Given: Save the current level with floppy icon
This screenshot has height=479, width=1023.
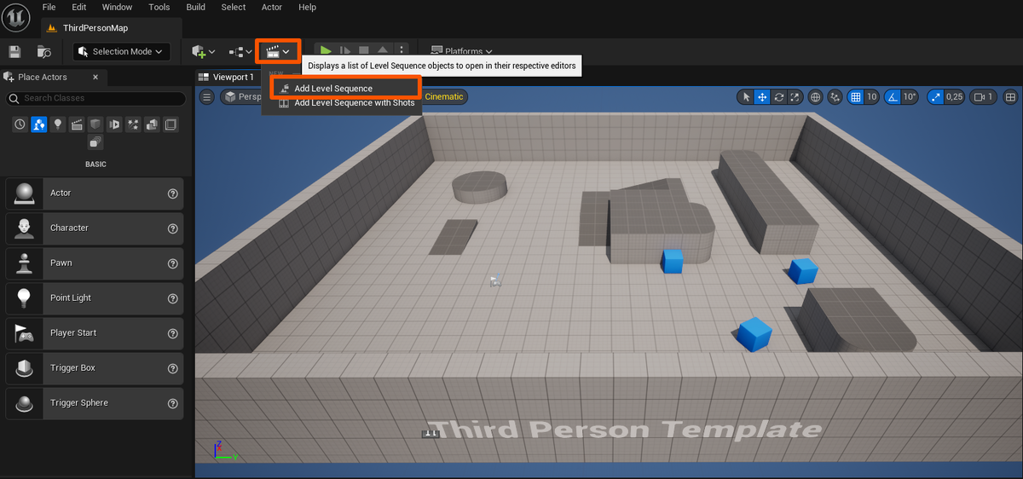Looking at the screenshot, I should coord(14,52).
